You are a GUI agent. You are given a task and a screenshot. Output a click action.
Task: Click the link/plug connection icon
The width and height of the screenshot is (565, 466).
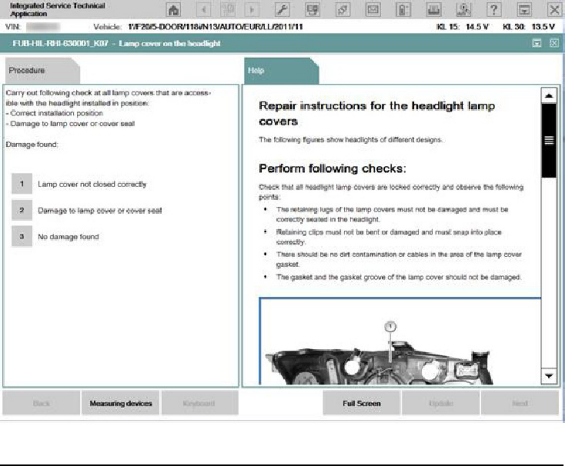pos(343,10)
